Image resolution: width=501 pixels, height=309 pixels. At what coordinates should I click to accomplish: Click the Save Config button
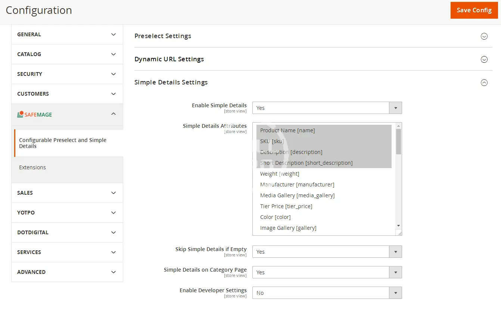coord(474,10)
